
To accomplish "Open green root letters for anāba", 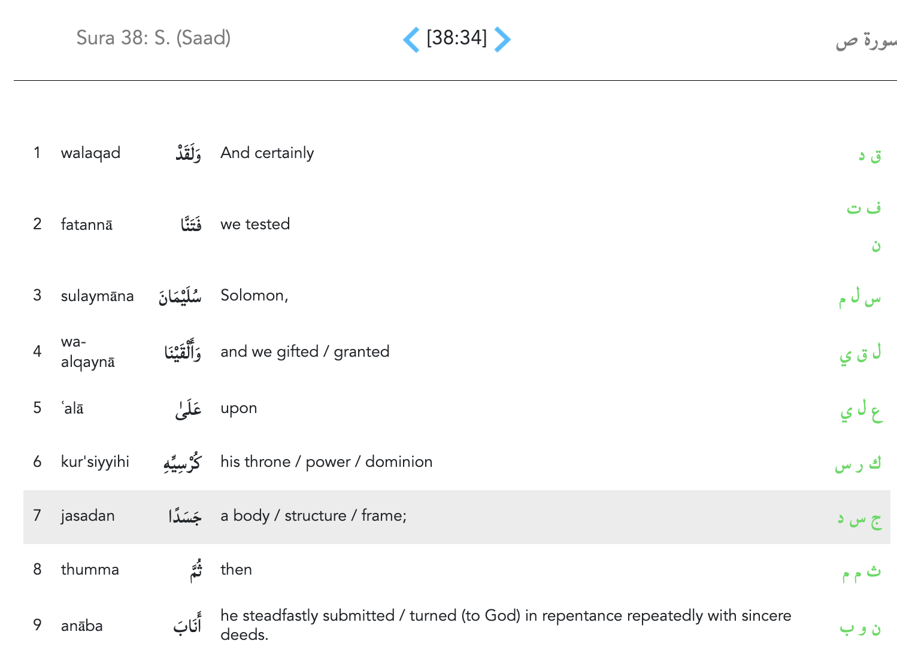I will (860, 628).
